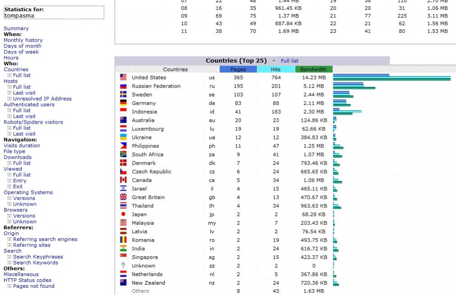Click the Thailand flag icon
This screenshot has height=295, width=456.
click(123, 205)
